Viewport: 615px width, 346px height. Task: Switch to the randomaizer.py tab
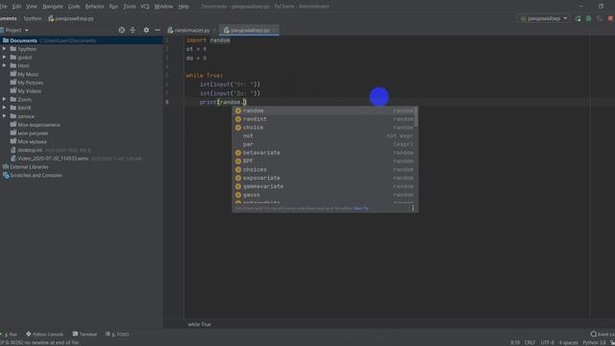(x=192, y=30)
